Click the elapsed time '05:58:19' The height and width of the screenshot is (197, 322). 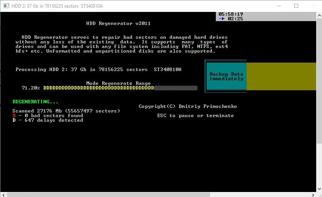coord(231,14)
